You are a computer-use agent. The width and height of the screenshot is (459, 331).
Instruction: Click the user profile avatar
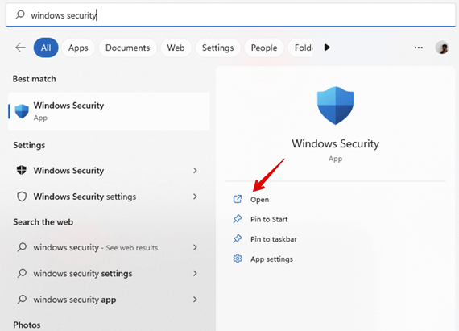[442, 48]
